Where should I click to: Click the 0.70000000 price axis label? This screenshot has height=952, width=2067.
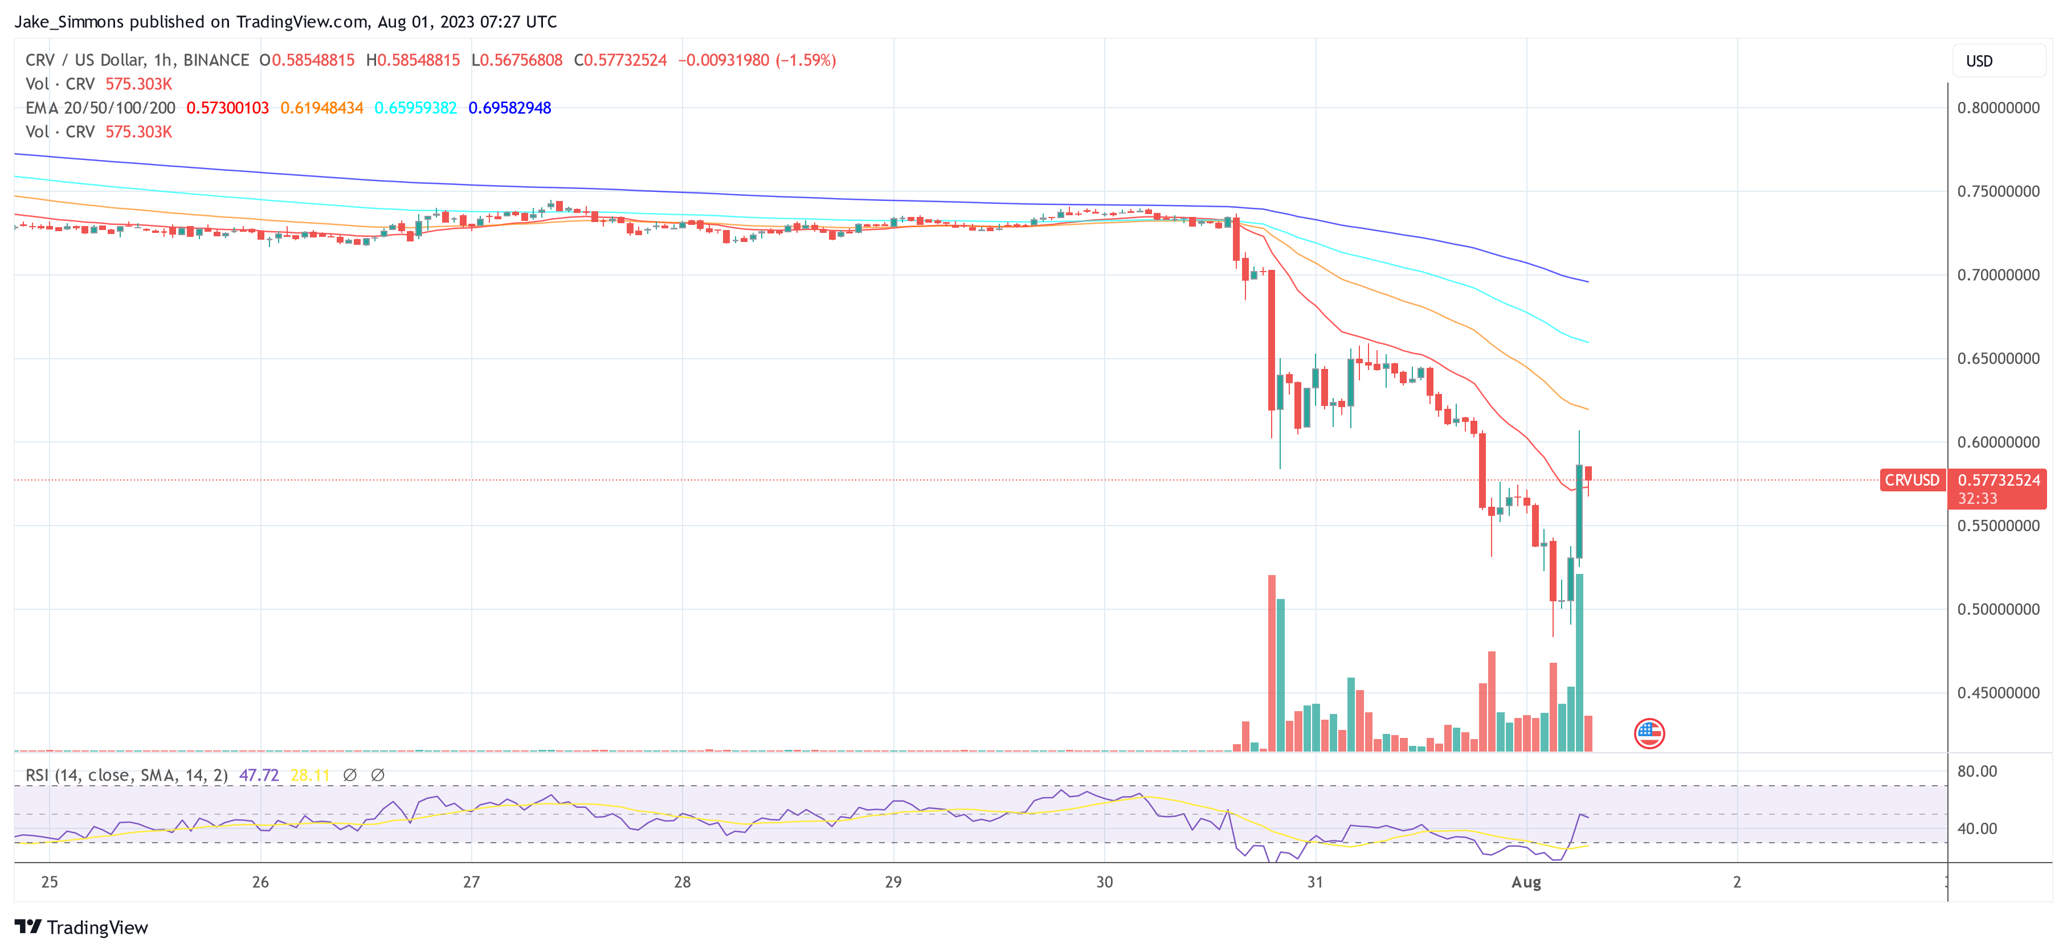1998,274
